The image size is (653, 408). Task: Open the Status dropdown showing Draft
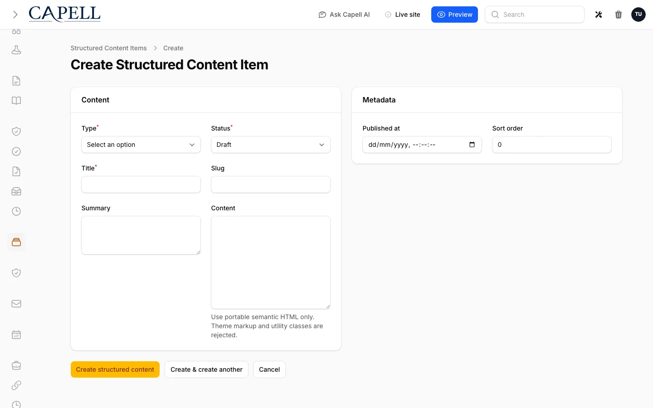point(271,145)
